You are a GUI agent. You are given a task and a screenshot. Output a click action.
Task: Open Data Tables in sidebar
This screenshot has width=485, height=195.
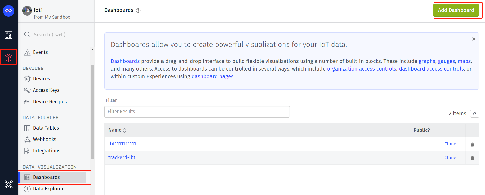tap(46, 128)
